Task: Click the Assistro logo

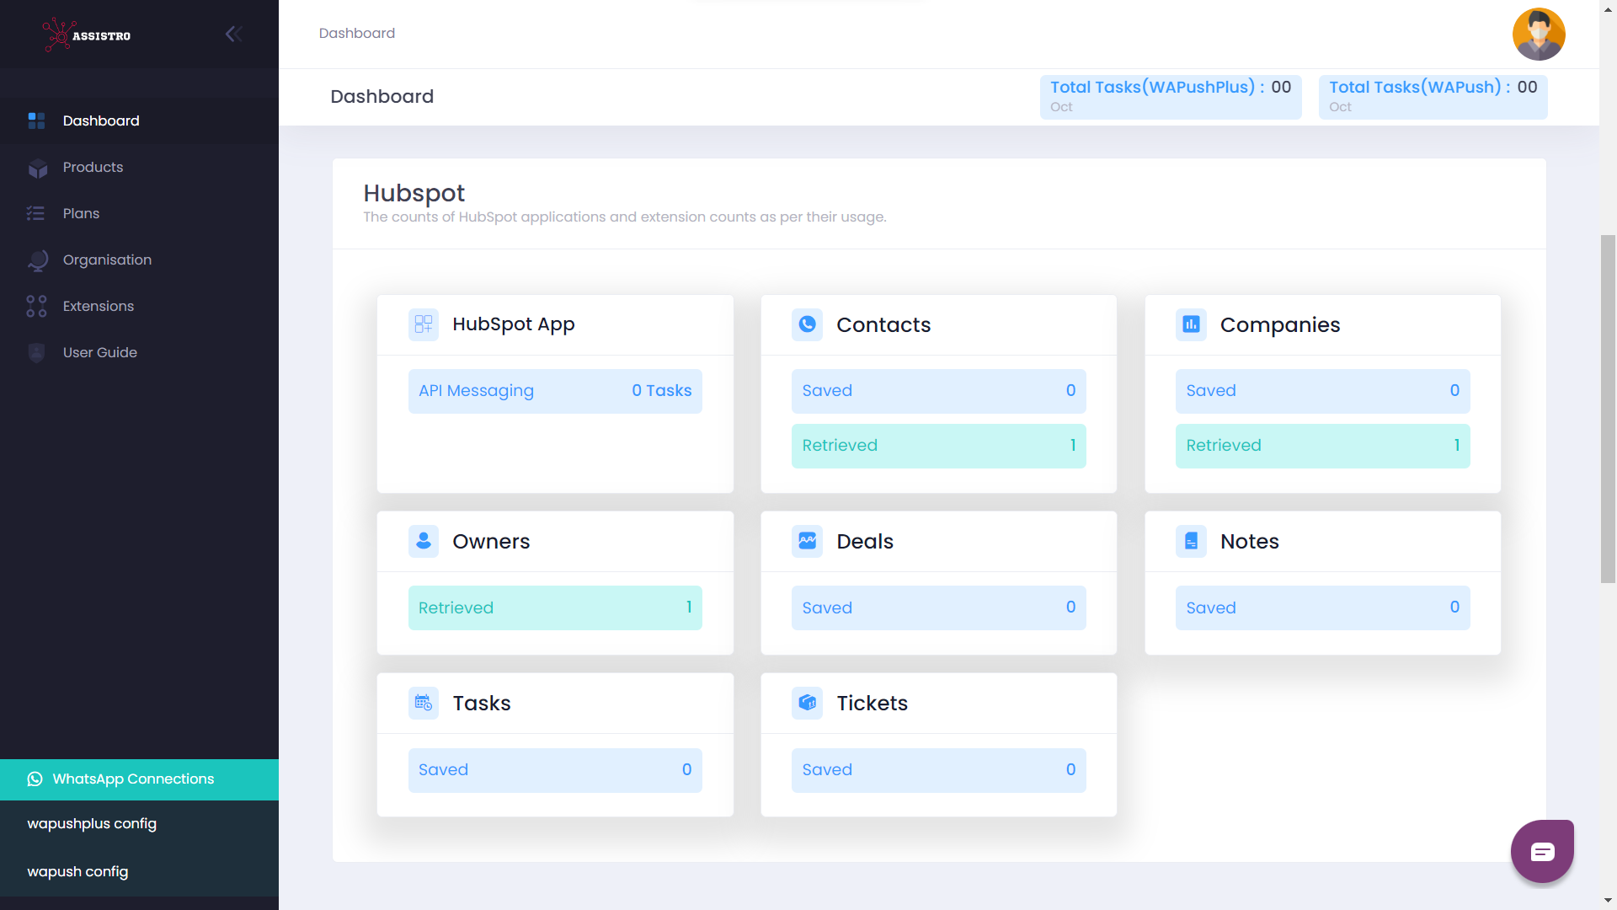Action: pyautogui.click(x=87, y=35)
